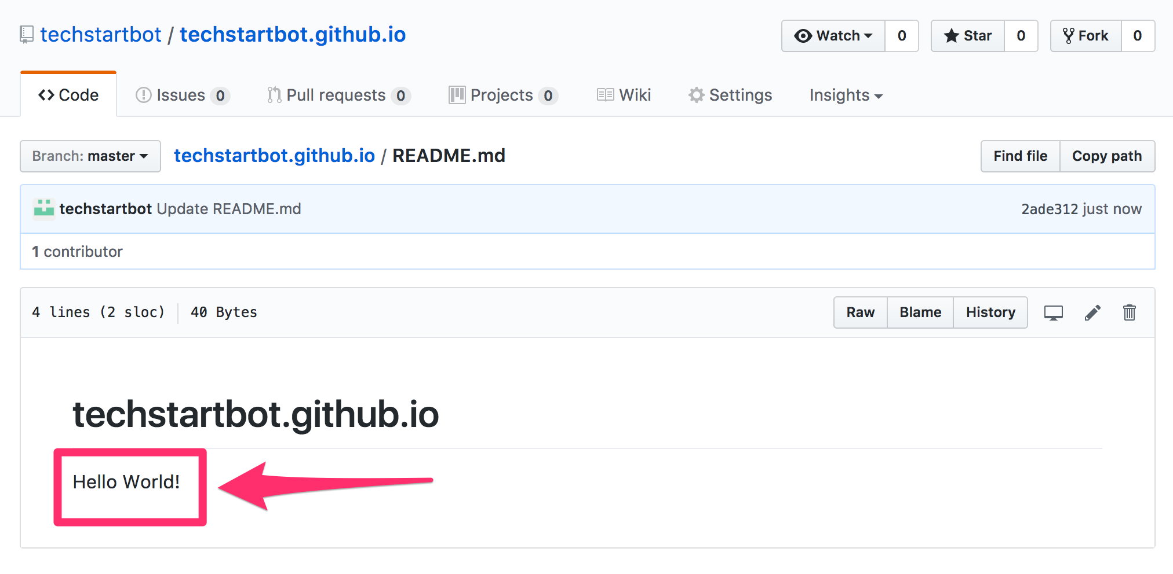Click the Copy path button
This screenshot has height=574, width=1173.
coord(1108,156)
